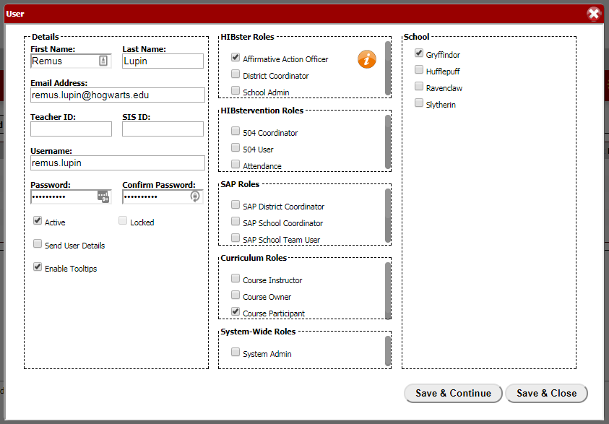The image size is (609, 424).
Task: Select the Slytherin school checkbox
Action: point(419,103)
